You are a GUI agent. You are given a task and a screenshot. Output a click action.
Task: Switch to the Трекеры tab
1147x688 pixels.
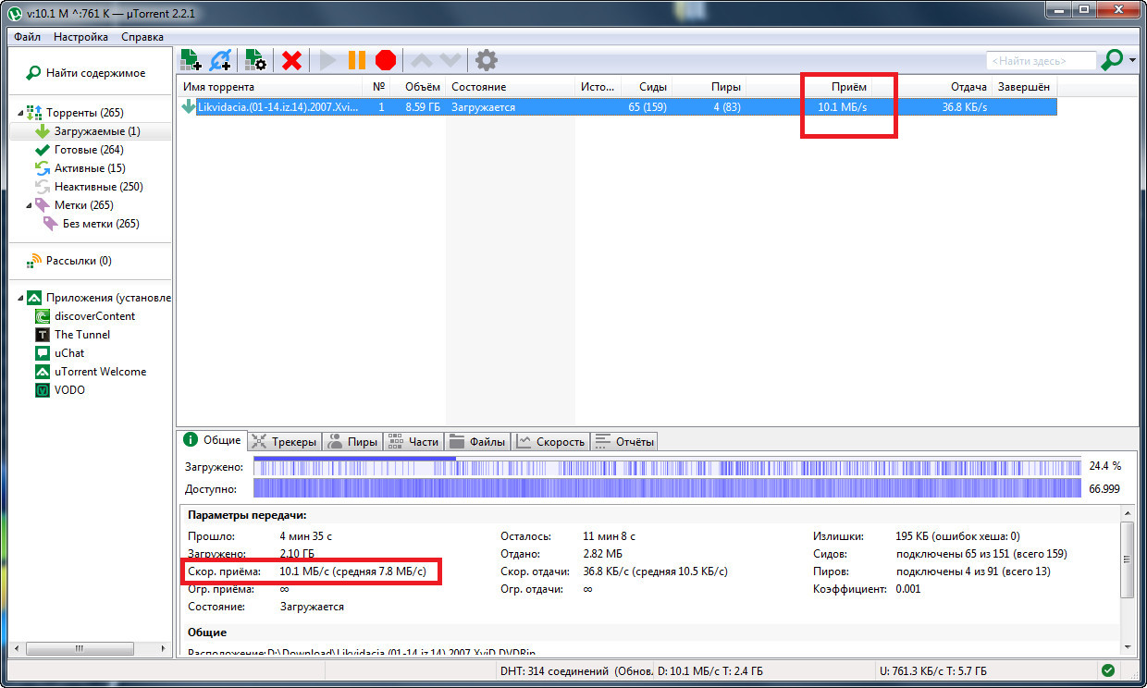click(284, 441)
